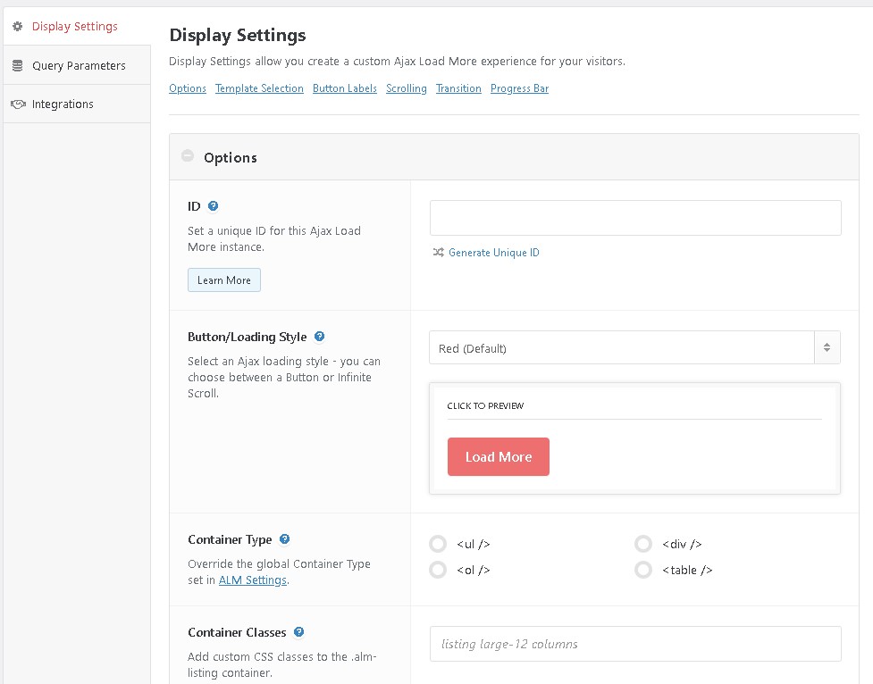Choose the <table /> container radio option

[643, 570]
